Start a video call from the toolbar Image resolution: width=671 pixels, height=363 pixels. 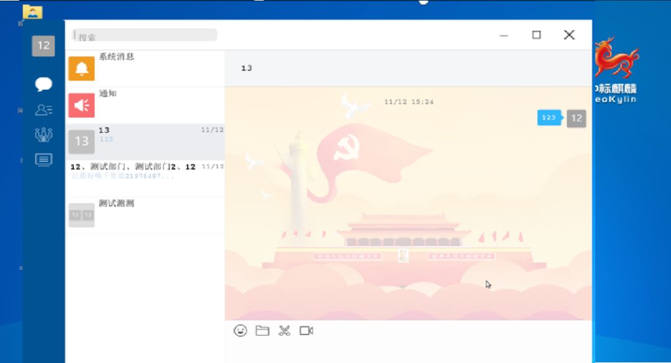tap(307, 331)
